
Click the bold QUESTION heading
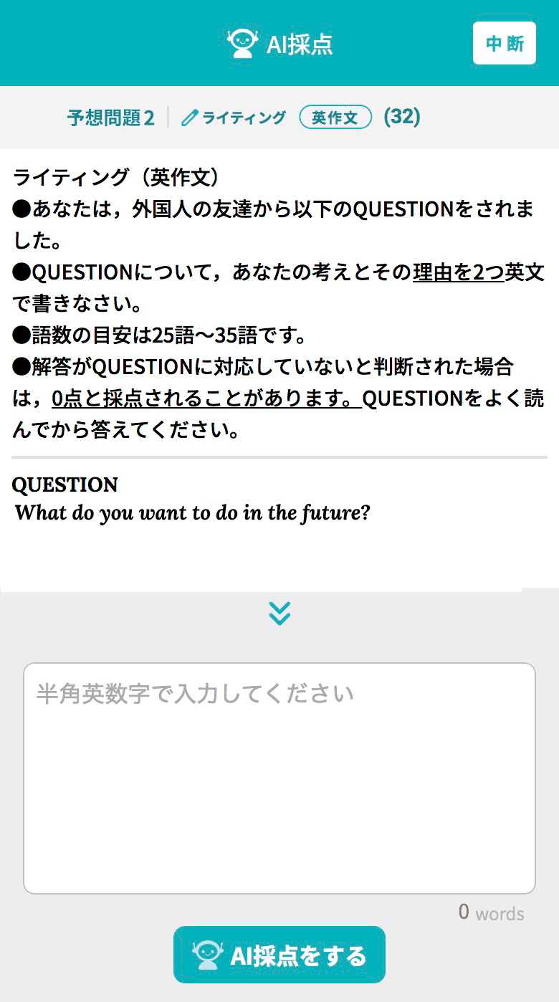coord(64,485)
